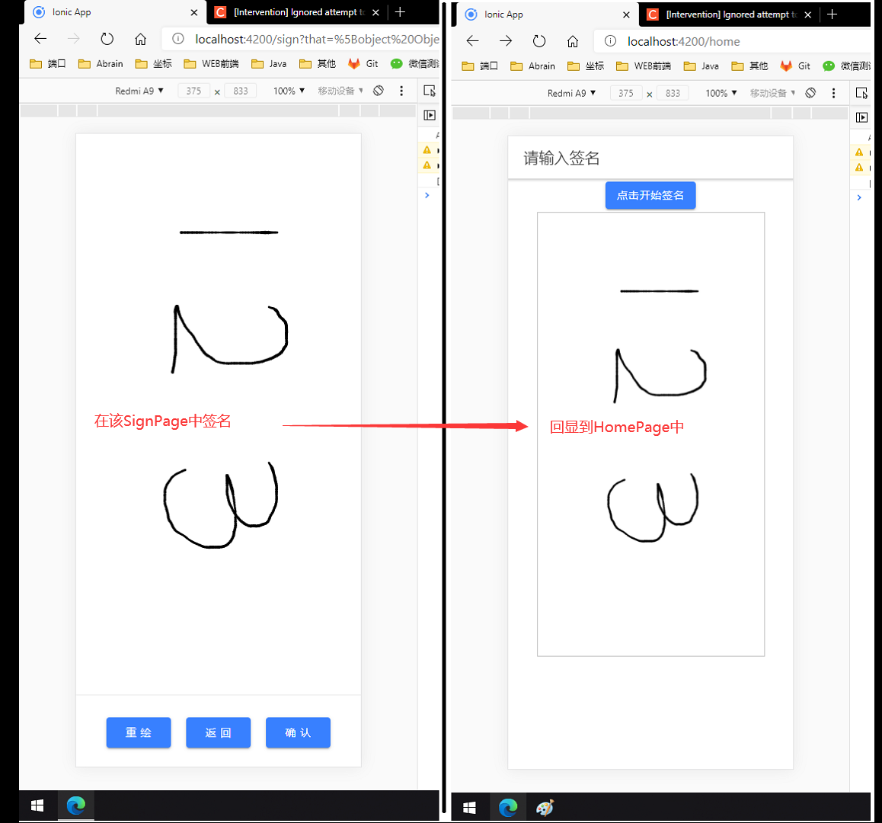
Task: Rotate device icon in left device toolbar
Action: (379, 91)
